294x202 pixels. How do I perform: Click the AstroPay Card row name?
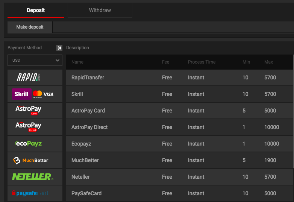88,111
